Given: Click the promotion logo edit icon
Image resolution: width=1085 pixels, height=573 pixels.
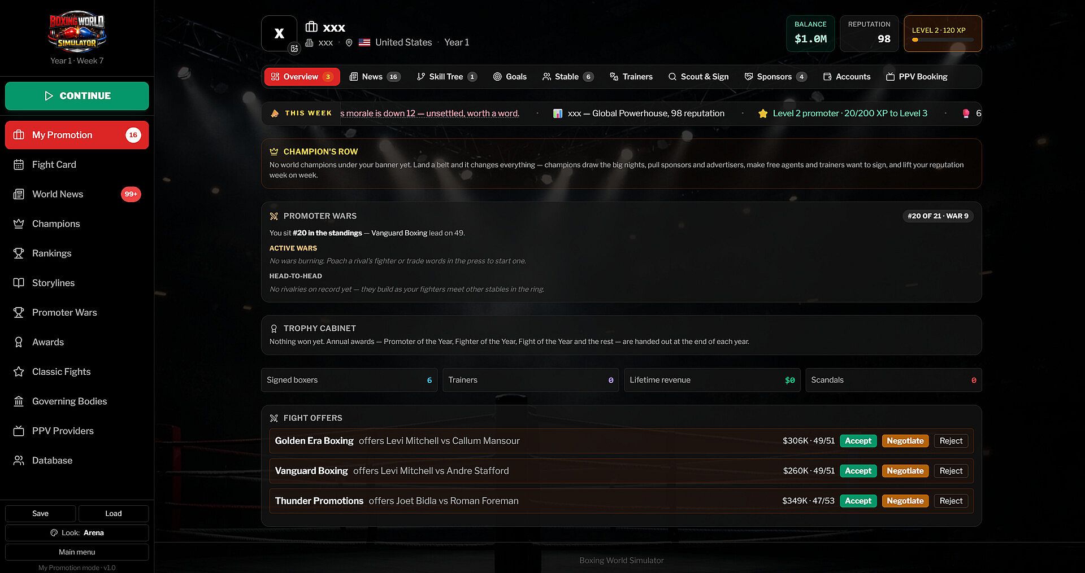Looking at the screenshot, I should pos(294,49).
